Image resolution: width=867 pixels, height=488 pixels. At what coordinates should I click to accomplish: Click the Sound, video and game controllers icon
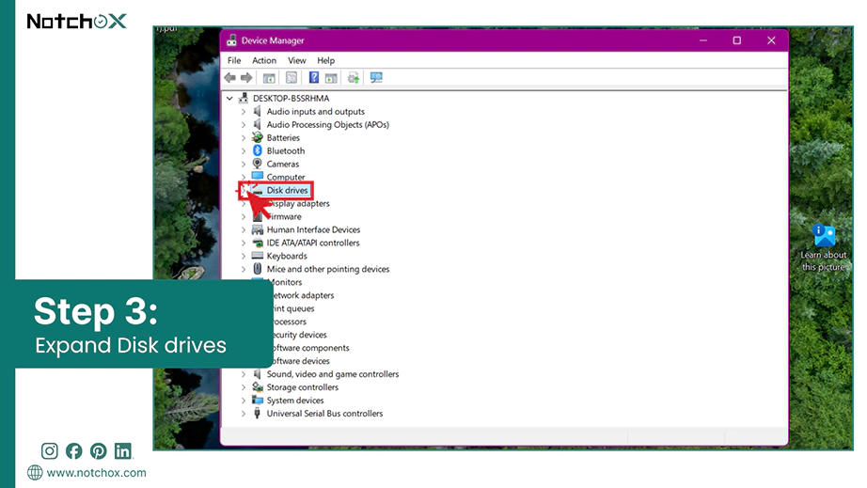point(257,374)
